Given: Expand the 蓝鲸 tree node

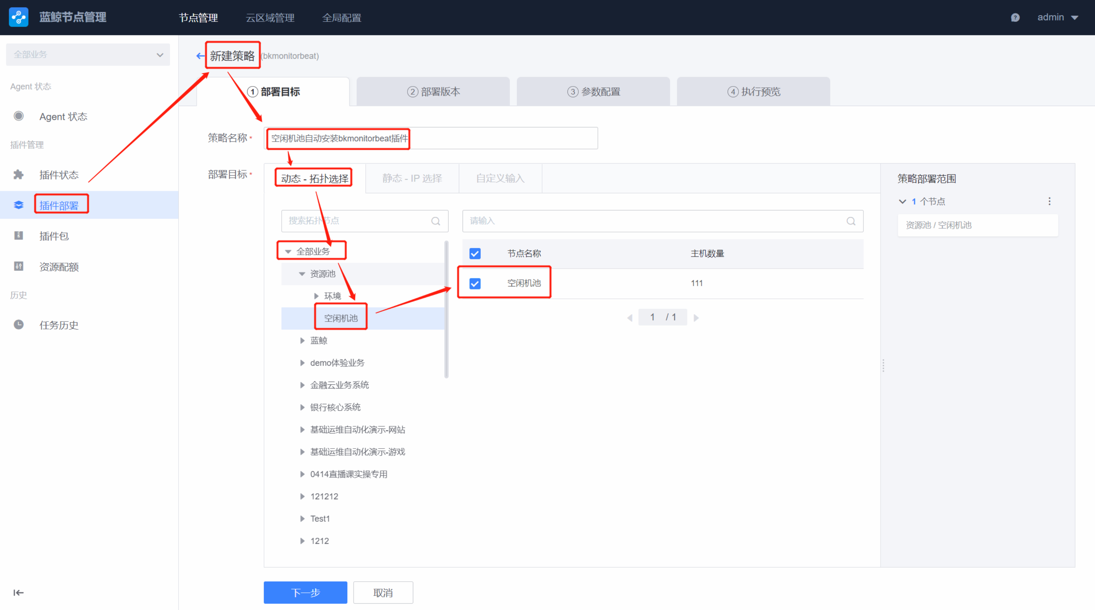Looking at the screenshot, I should (x=302, y=340).
